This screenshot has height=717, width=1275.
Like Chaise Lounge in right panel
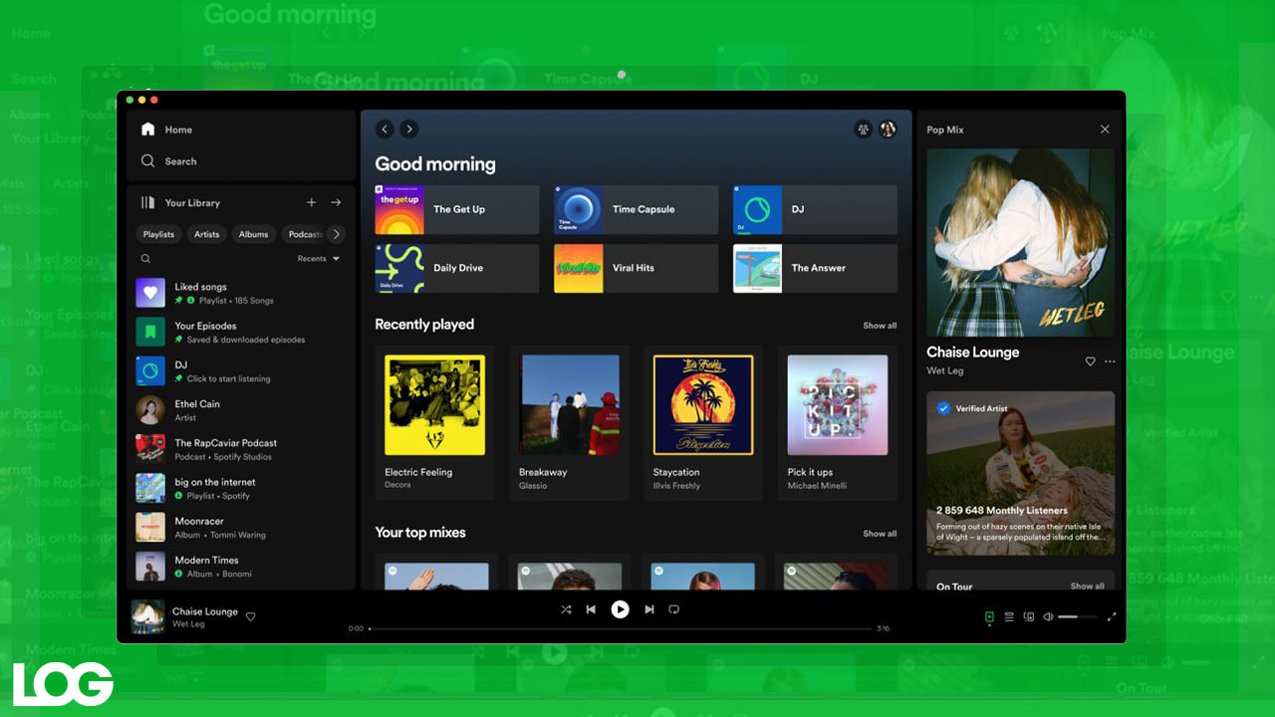pyautogui.click(x=1090, y=361)
